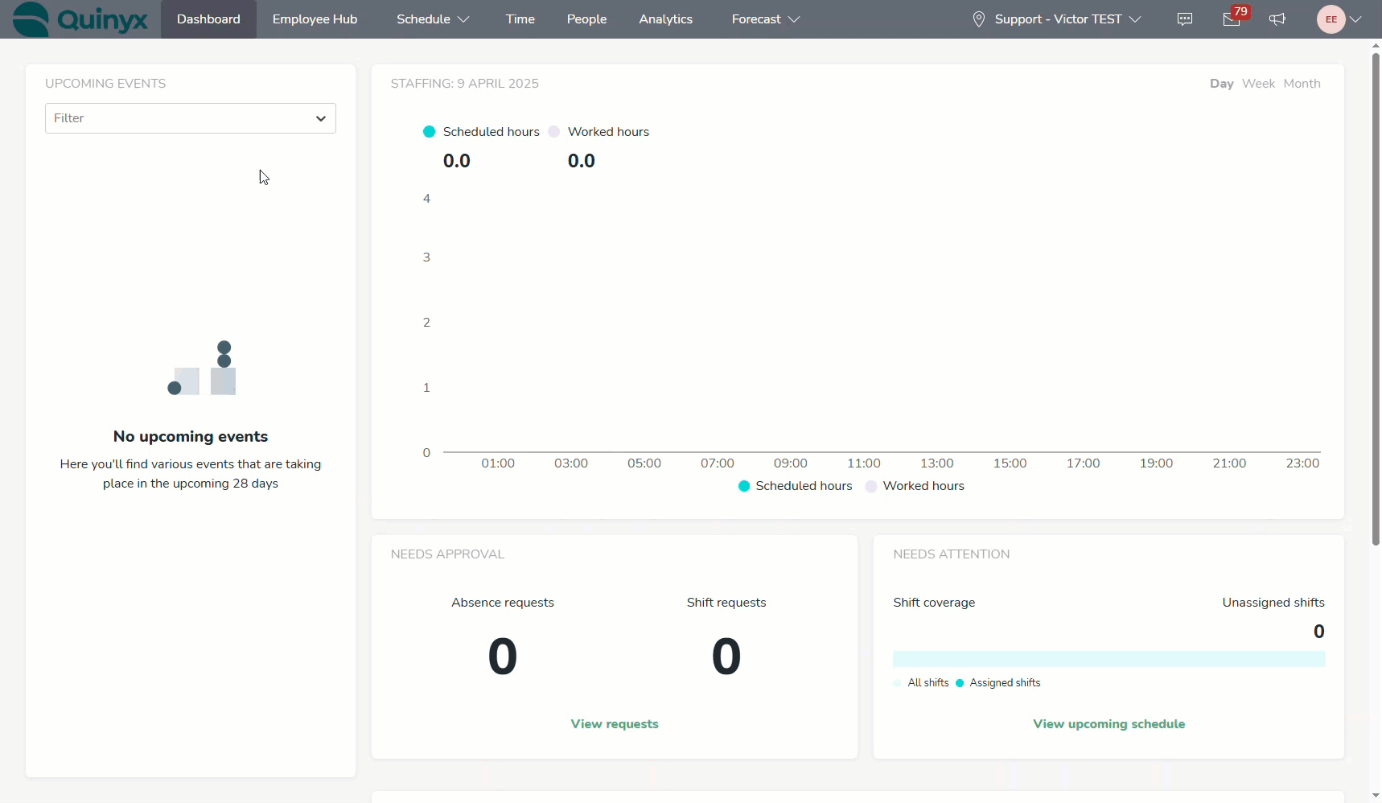Go to the Employee Hub tab
The image size is (1382, 803).
(315, 19)
